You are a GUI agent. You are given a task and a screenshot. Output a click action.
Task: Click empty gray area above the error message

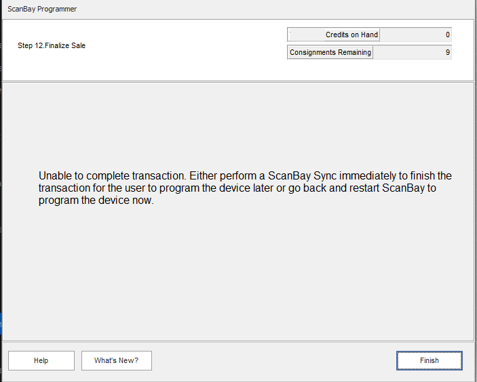point(237,122)
